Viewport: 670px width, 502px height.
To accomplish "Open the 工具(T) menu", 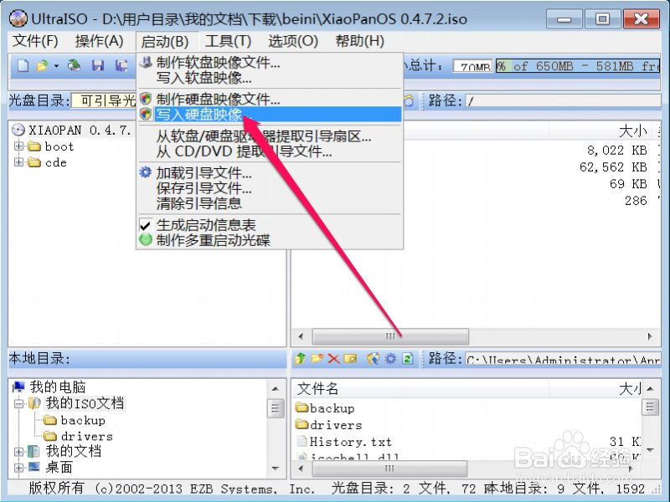I will (228, 41).
